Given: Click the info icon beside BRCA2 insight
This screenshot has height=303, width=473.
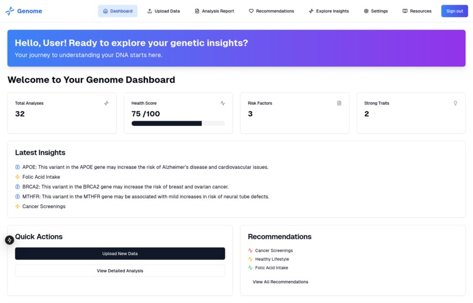Looking at the screenshot, I should pos(18,187).
